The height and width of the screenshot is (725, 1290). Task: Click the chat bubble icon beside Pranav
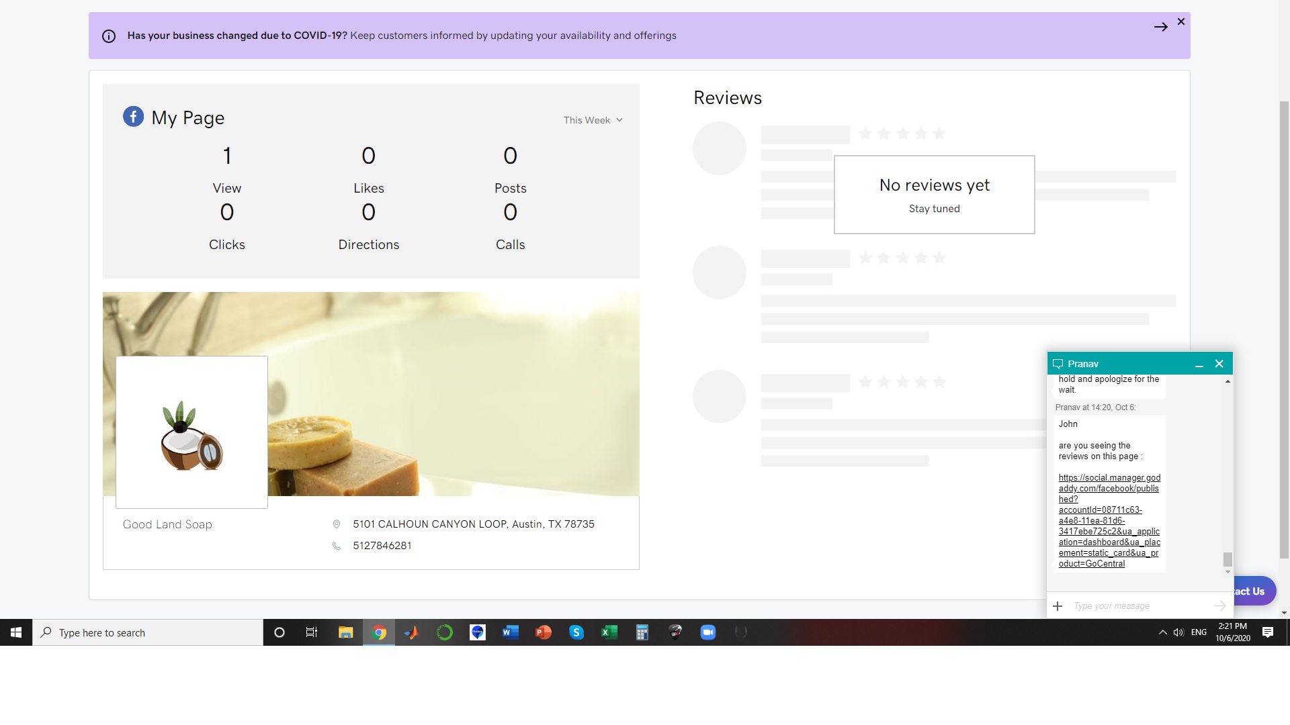tap(1058, 364)
